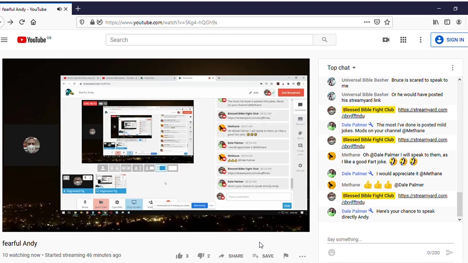
Task: Open the first streamyard.com chat link
Action: click(394, 113)
